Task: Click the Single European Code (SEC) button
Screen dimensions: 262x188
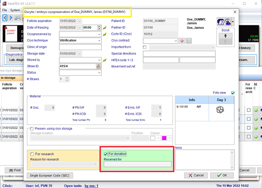Action: coord(50,175)
